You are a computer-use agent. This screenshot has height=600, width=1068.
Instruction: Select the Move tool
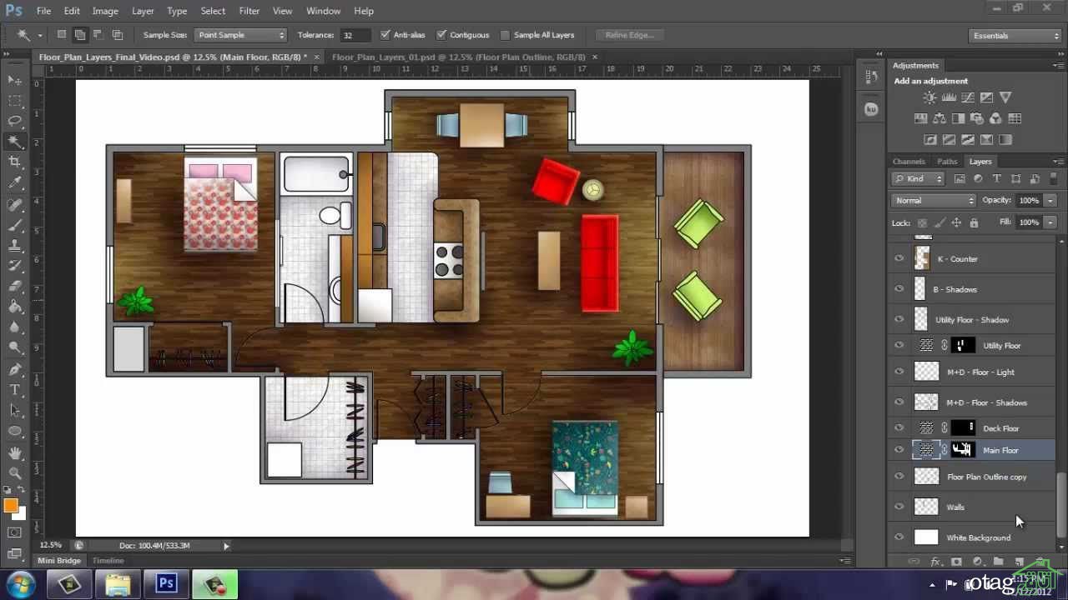pyautogui.click(x=15, y=80)
